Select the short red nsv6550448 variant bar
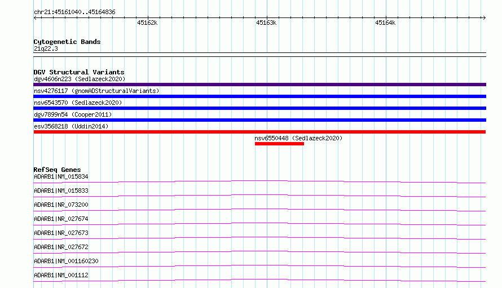 coord(280,144)
